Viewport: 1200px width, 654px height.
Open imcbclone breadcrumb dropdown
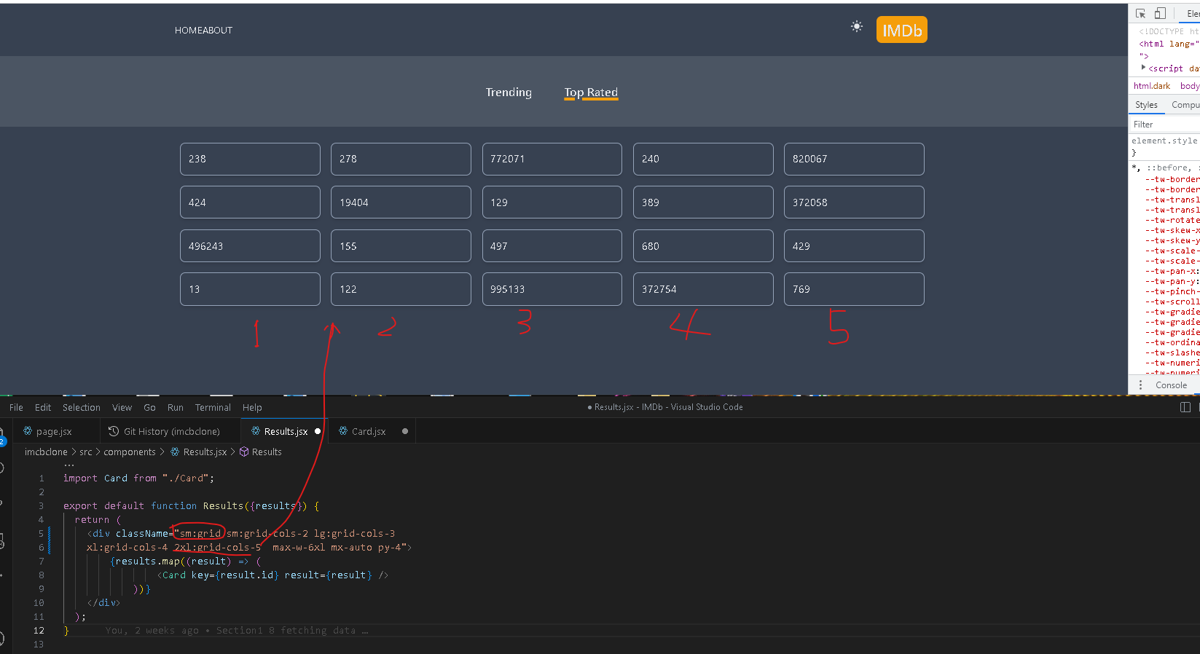[x=46, y=452]
